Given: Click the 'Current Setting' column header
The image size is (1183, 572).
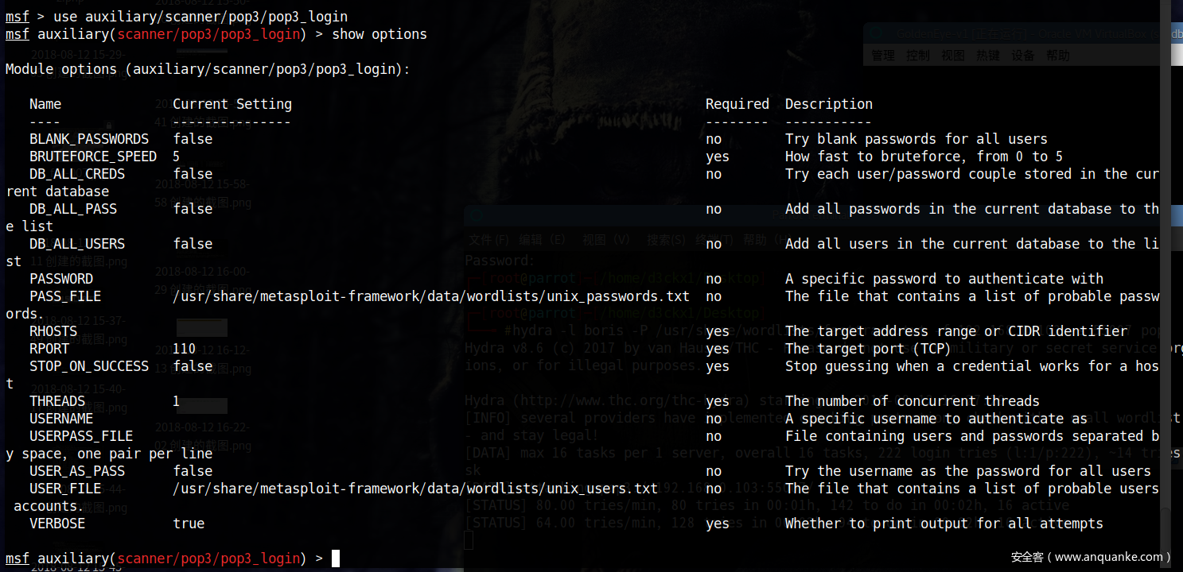Looking at the screenshot, I should pyautogui.click(x=232, y=104).
